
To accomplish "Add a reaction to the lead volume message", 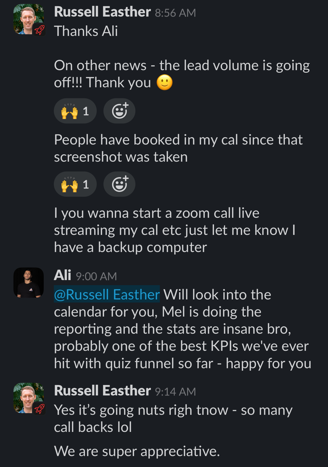I will tap(119, 111).
